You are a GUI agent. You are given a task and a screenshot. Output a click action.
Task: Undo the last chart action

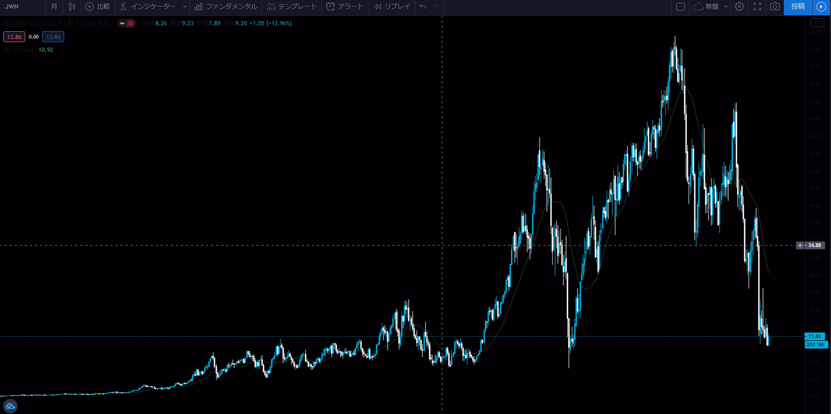[x=423, y=7]
